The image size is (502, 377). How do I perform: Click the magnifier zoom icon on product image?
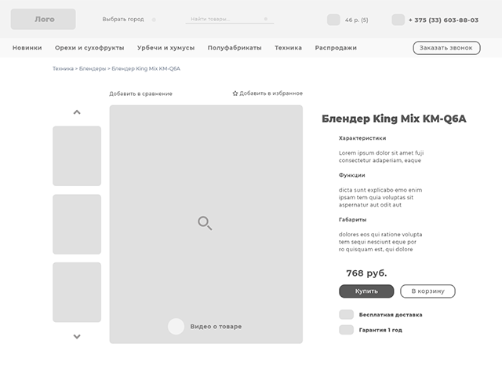pyautogui.click(x=205, y=224)
